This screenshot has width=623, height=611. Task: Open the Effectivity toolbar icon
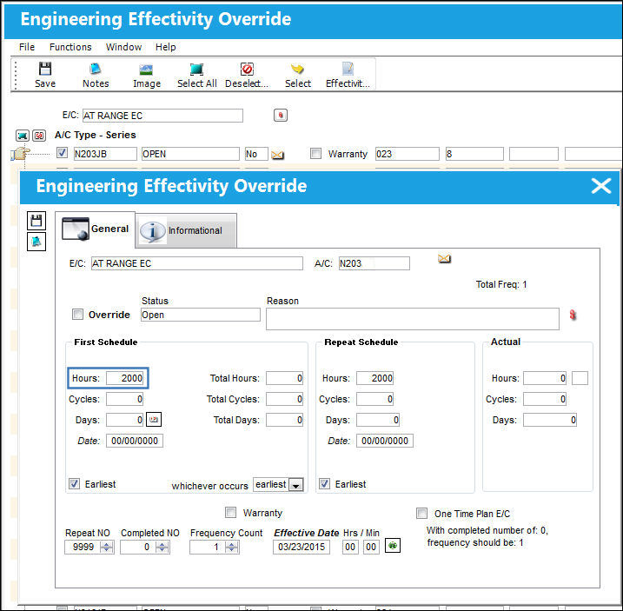click(348, 75)
